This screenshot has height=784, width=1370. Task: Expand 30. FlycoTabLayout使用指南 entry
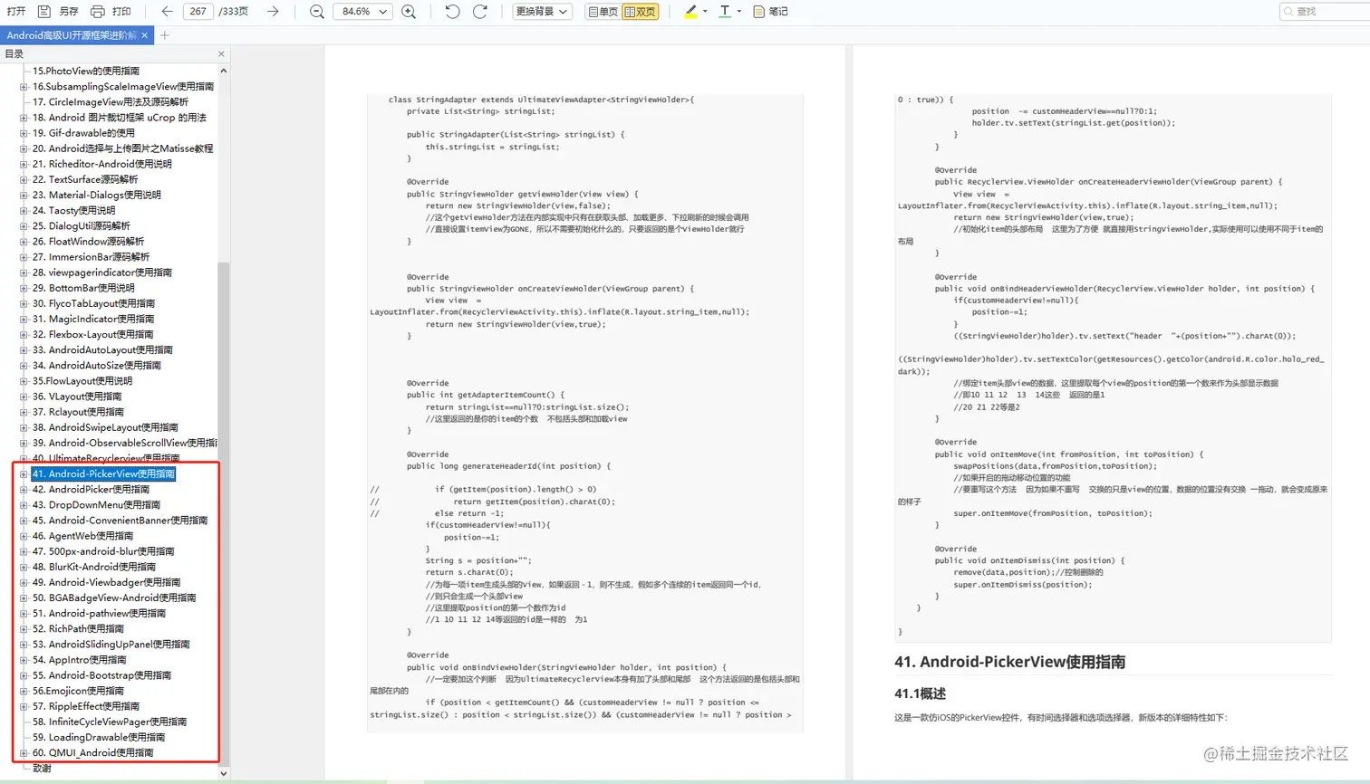click(24, 303)
